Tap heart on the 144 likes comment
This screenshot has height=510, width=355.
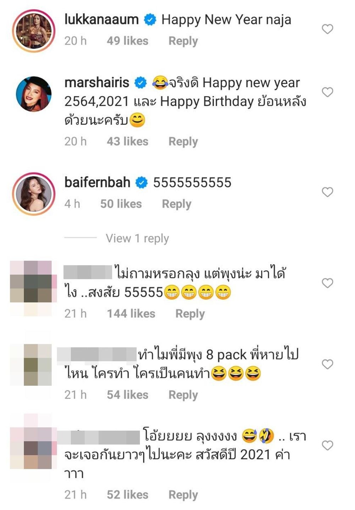327,283
